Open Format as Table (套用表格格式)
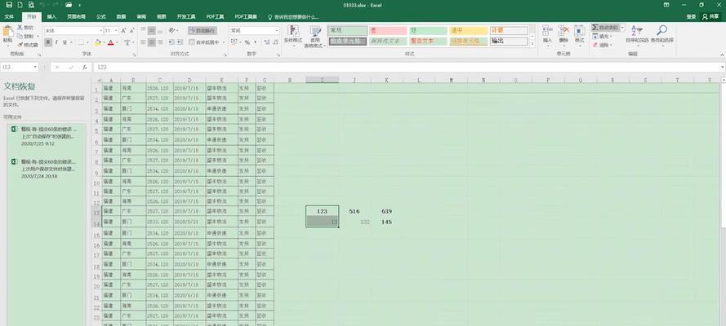This screenshot has height=326, width=726. click(315, 37)
